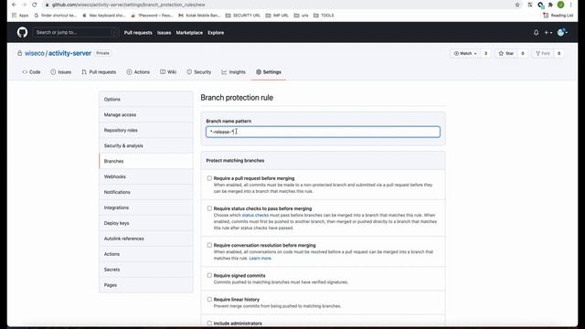Viewport: 585px width, 329px height.
Task: Open the status checks link
Action: (255, 216)
